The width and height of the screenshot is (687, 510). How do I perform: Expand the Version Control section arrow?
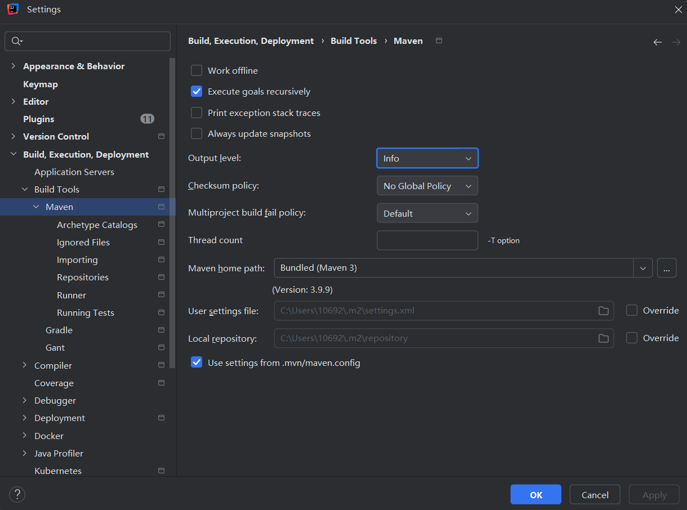14,136
